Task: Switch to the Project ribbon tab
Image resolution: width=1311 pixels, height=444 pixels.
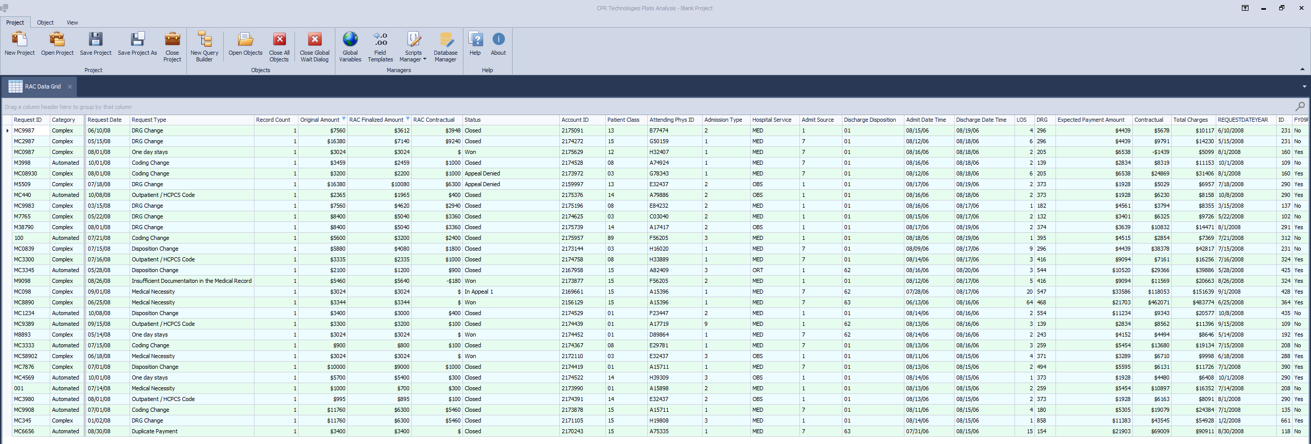Action: 15,23
